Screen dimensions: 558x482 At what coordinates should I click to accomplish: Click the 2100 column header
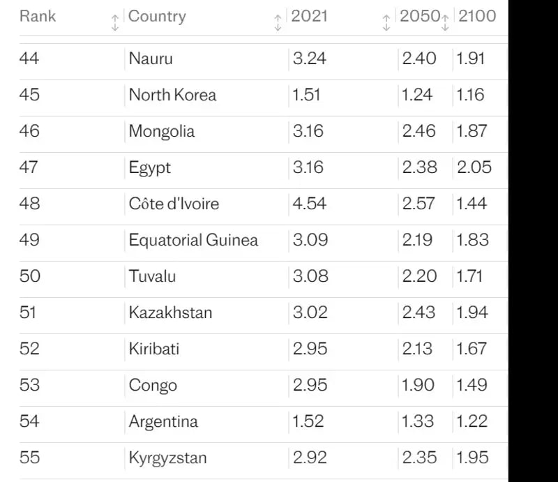point(477,16)
